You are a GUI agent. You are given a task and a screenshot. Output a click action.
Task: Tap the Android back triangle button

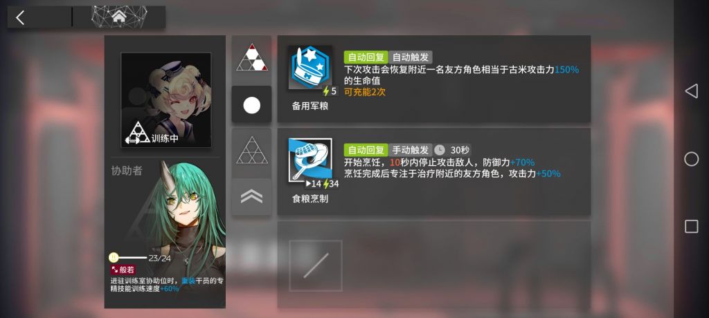coord(691,91)
